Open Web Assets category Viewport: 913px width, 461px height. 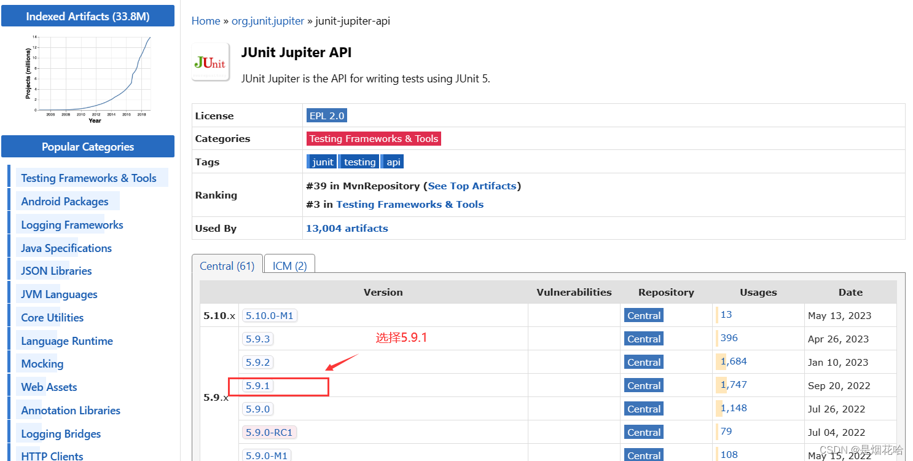coord(49,387)
